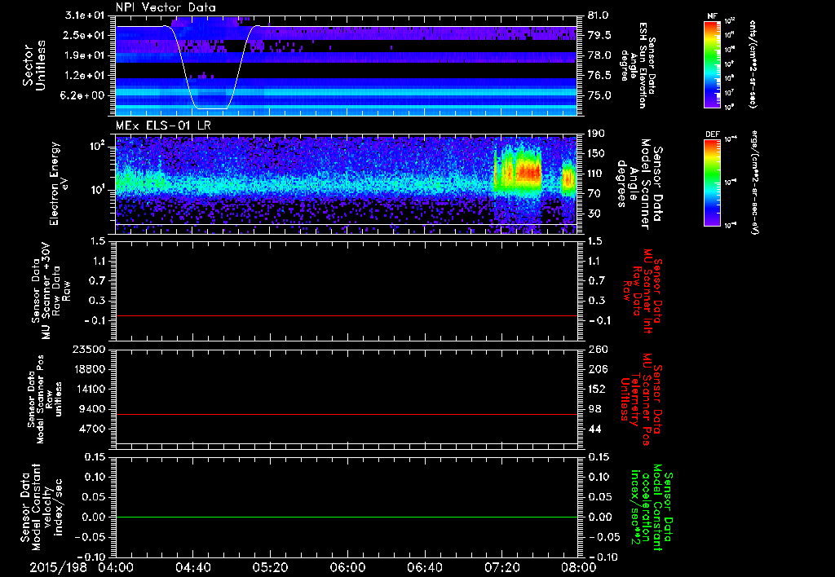835x577 pixels.
Task: Click the 44 telemetry tick label
Action: (x=594, y=429)
